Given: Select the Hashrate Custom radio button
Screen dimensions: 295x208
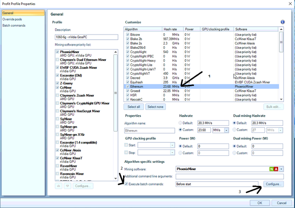Looking at the screenshot, I should 180,130.
